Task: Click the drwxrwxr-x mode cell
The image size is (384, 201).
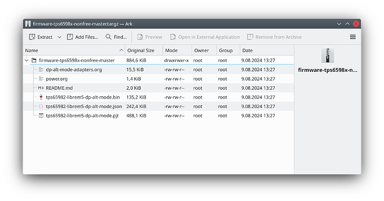Action: tap(176, 60)
